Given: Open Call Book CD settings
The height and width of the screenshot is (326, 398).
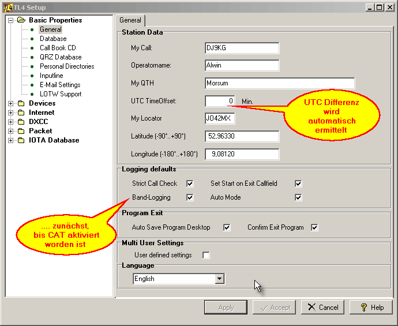Looking at the screenshot, I should point(58,48).
